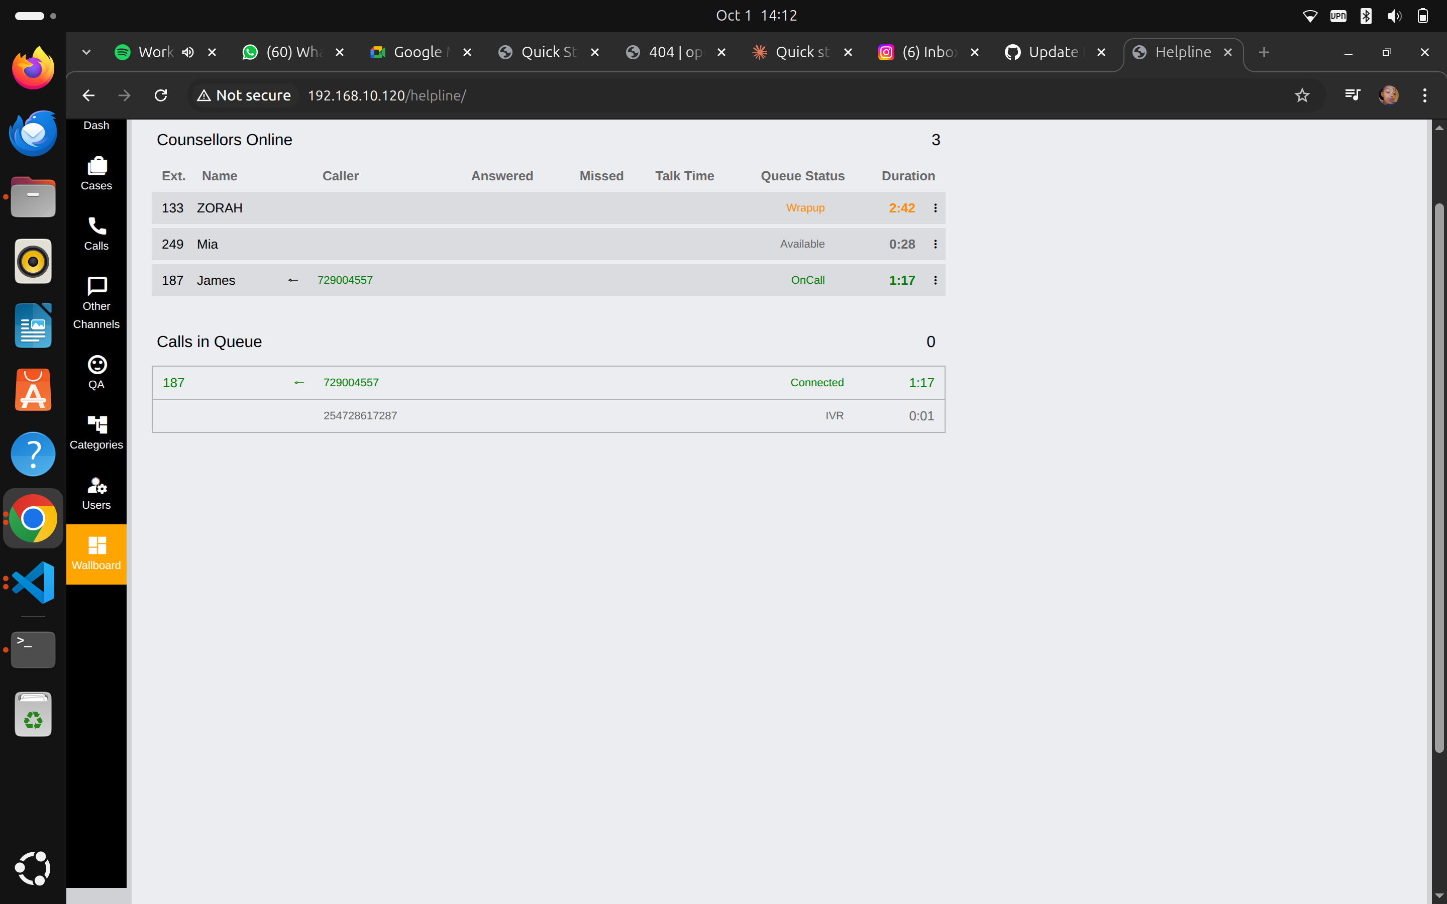The height and width of the screenshot is (904, 1447).
Task: Launch VS Code from the dock
Action: pyautogui.click(x=32, y=582)
